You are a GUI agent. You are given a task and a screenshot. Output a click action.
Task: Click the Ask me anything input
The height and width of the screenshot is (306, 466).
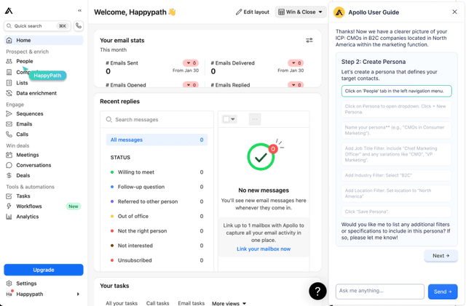(380, 291)
